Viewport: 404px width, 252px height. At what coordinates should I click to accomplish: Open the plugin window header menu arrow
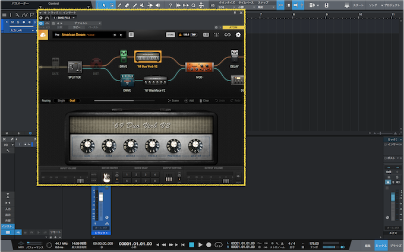(x=40, y=12)
